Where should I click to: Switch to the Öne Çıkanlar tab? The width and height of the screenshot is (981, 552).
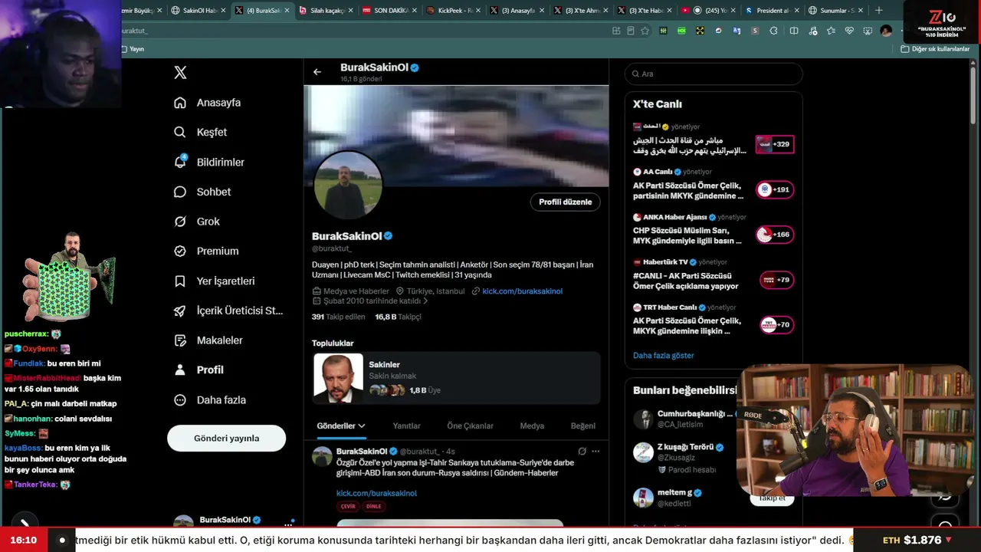click(x=470, y=426)
